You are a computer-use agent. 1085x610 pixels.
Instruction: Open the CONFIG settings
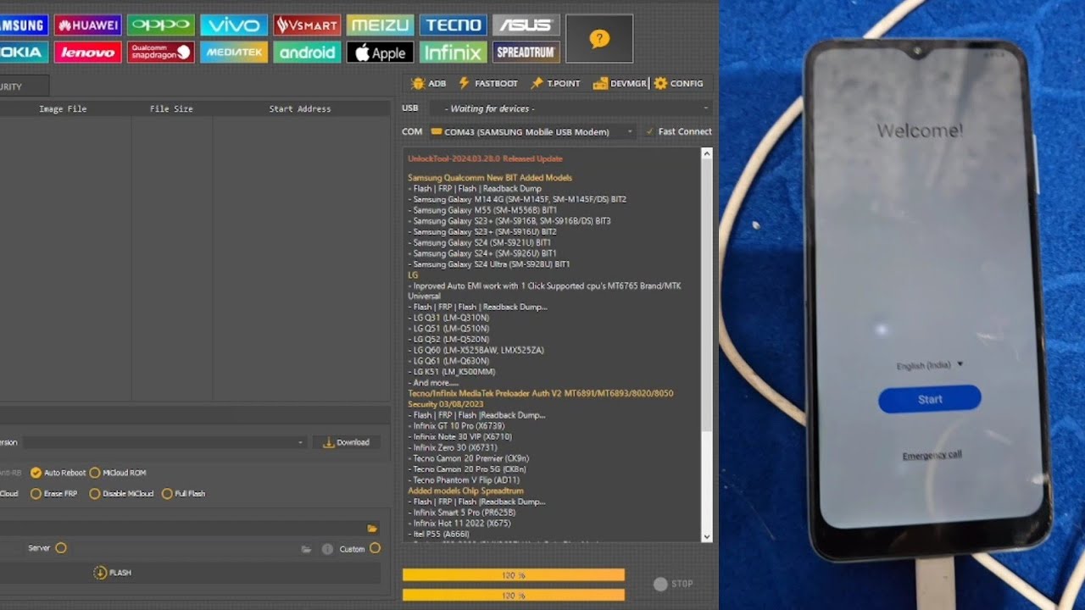pos(678,83)
